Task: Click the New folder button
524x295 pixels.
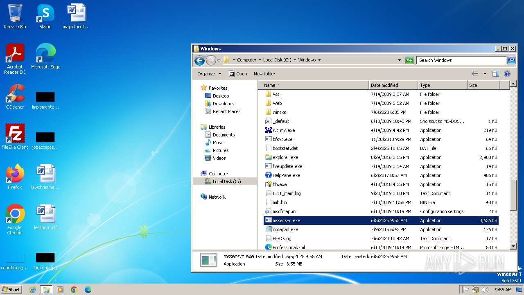Action: (264, 74)
